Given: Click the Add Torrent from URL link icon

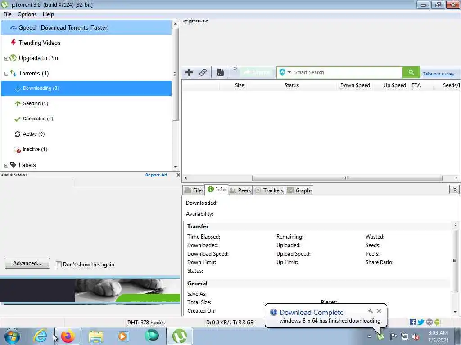Looking at the screenshot, I should pyautogui.click(x=203, y=72).
